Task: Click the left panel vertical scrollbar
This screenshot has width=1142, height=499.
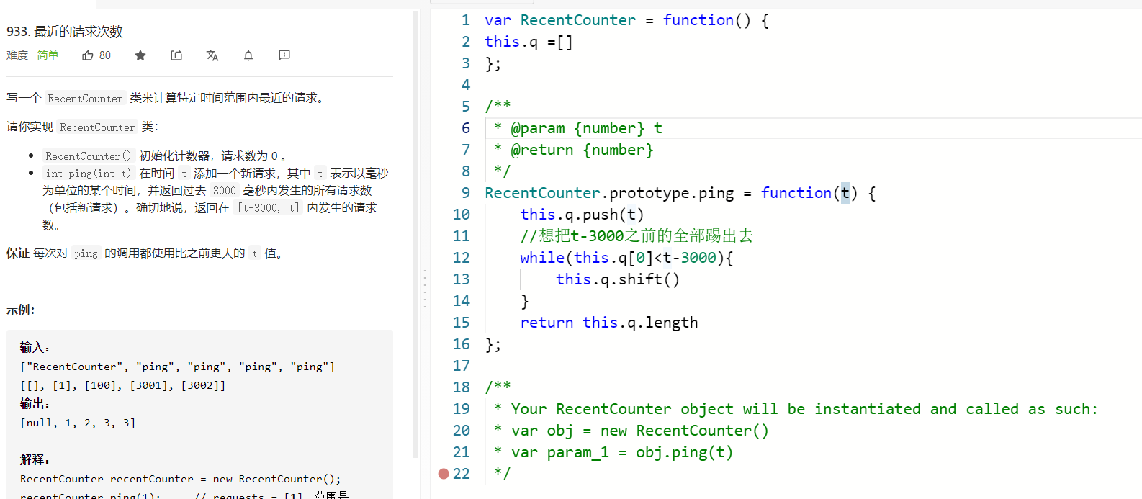Action: pos(415,234)
